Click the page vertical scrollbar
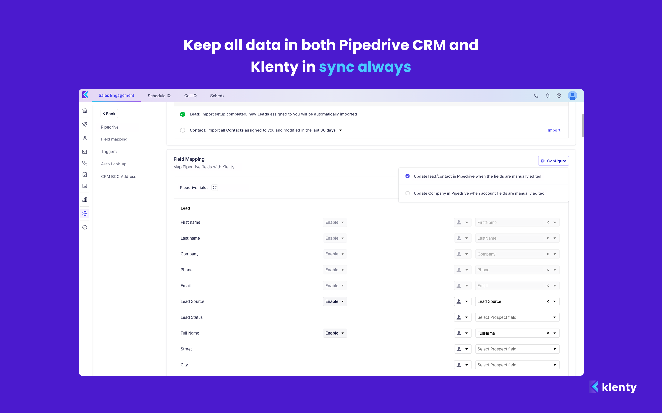Screen dimensions: 662x413 point(583,126)
